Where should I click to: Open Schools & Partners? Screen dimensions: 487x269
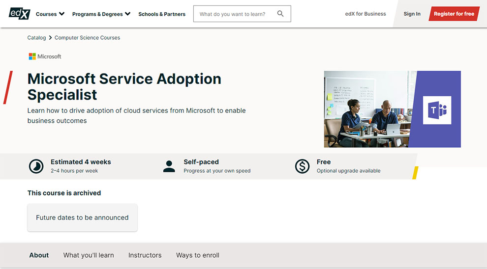[x=162, y=14]
